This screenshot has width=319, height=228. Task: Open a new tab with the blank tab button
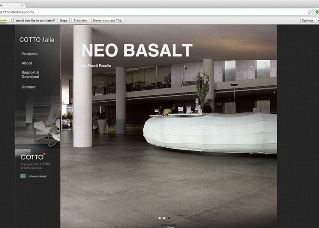pyautogui.click(x=30, y=5)
